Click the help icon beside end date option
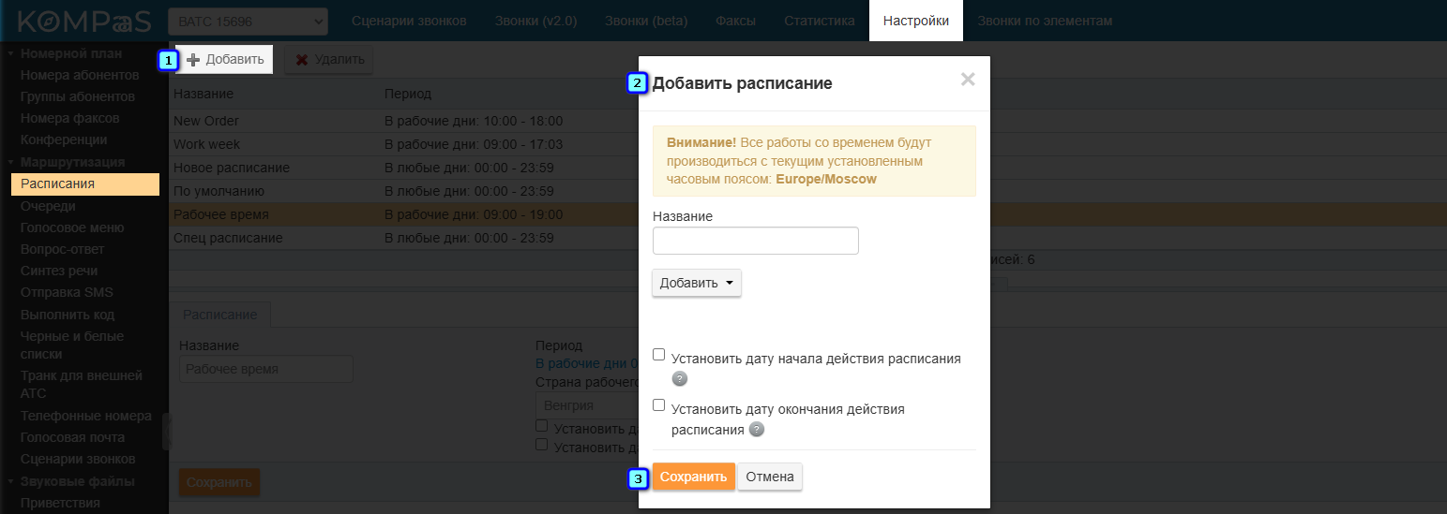 [757, 430]
